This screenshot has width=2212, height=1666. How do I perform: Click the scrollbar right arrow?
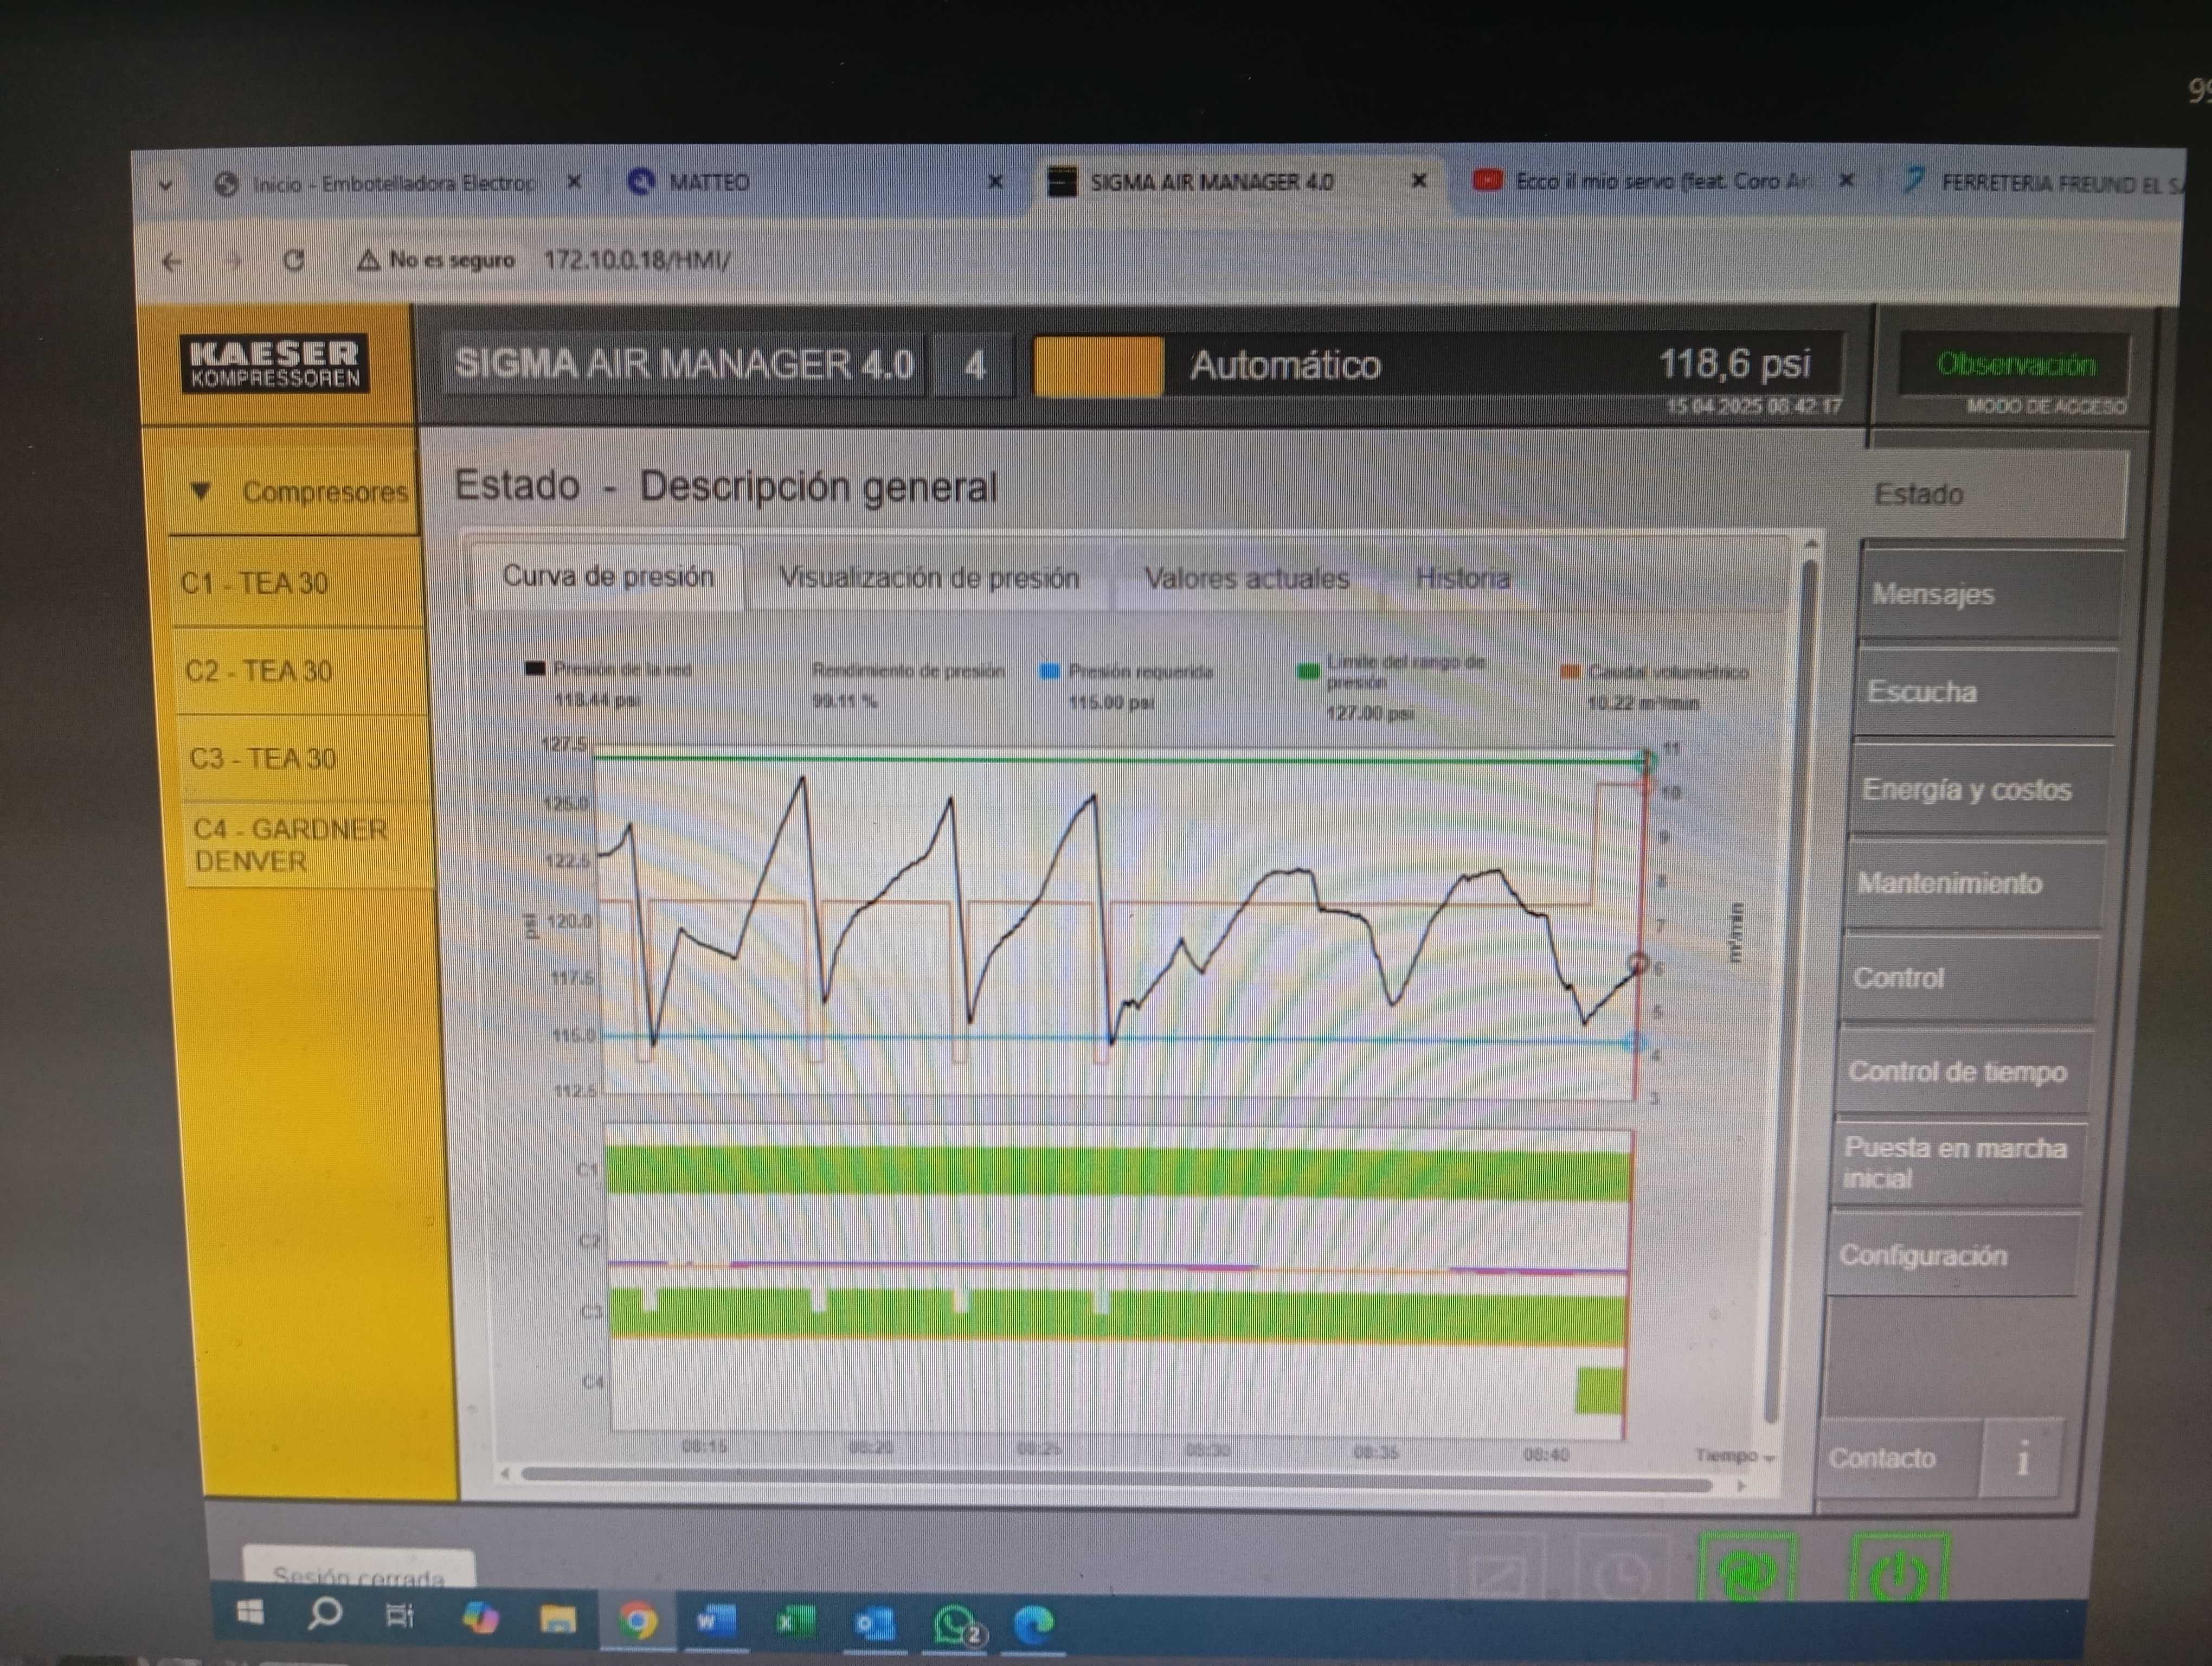pos(1742,1486)
